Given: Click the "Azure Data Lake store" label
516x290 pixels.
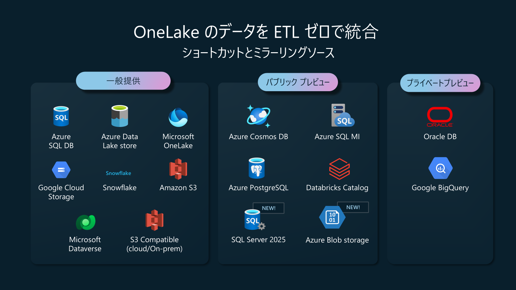Looking at the screenshot, I should pos(120,141).
